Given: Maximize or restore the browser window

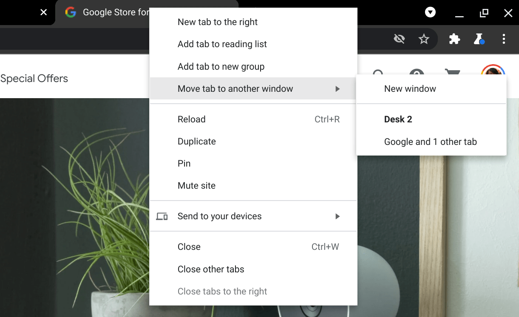Looking at the screenshot, I should click(484, 13).
